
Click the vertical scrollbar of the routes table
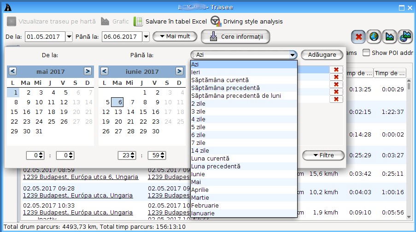408,148
